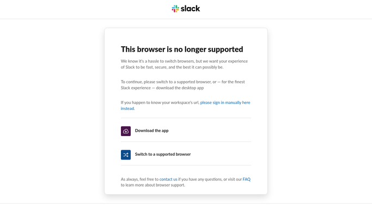Visit the FAQ link

(x=247, y=180)
